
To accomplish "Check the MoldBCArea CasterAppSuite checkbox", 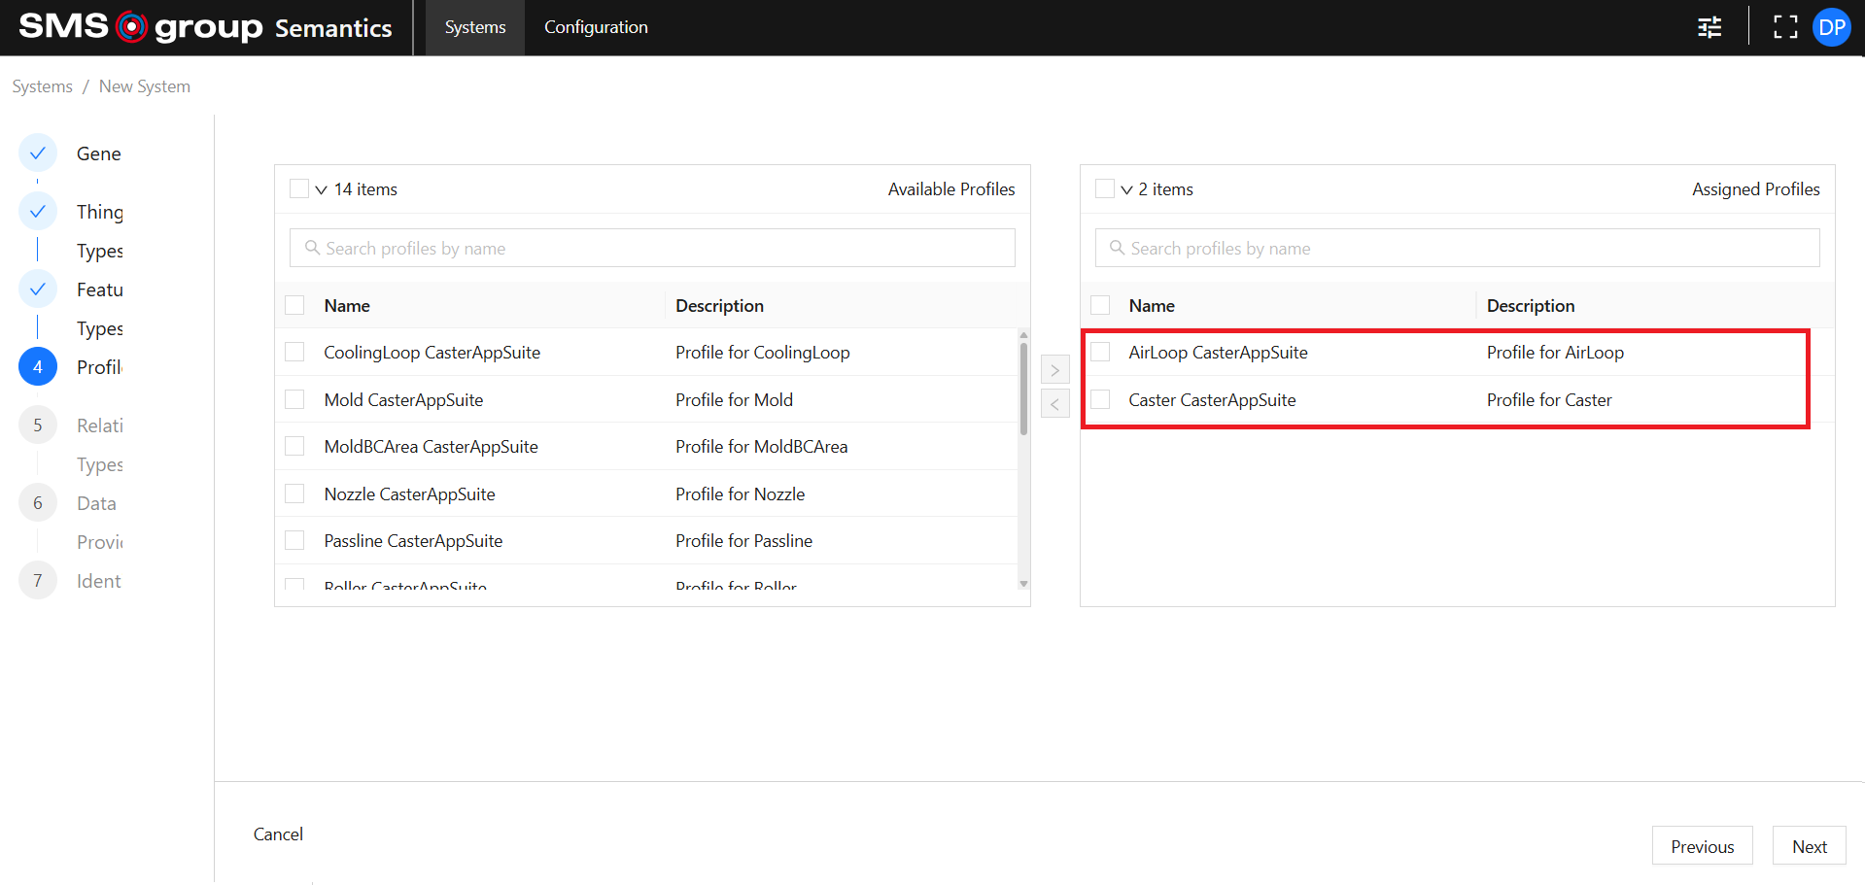I will [x=294, y=446].
